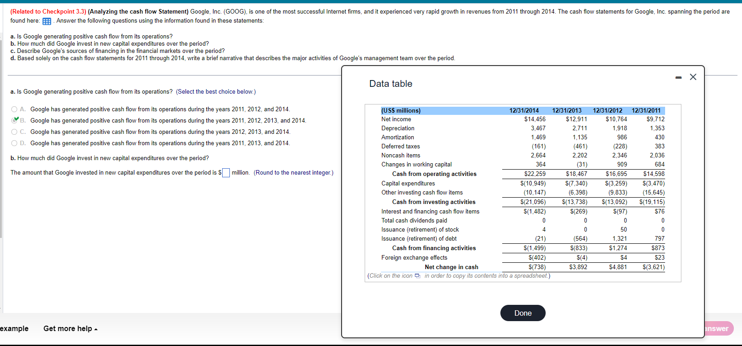Close the Data table dialog
The width and height of the screenshot is (742, 346).
693,77
